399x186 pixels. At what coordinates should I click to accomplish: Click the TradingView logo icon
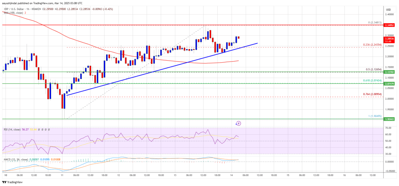tap(4, 182)
